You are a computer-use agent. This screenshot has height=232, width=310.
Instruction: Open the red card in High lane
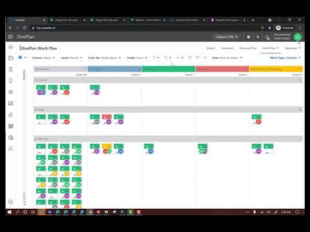point(107,119)
